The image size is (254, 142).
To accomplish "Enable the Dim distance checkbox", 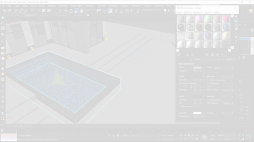I will (208, 83).
